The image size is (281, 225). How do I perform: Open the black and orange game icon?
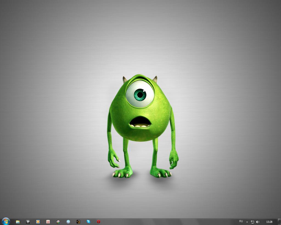pos(78,222)
